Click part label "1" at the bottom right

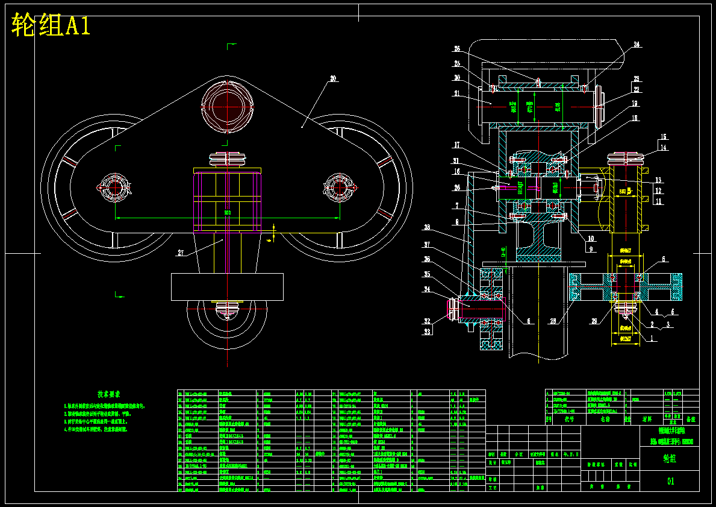coord(653,339)
